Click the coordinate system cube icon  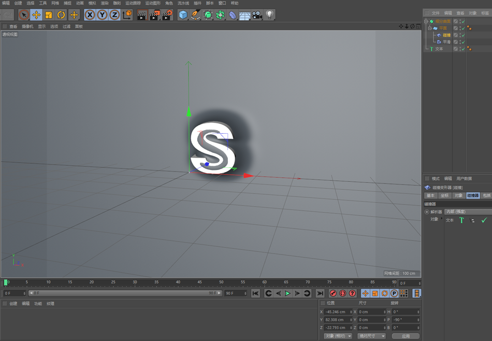point(127,15)
